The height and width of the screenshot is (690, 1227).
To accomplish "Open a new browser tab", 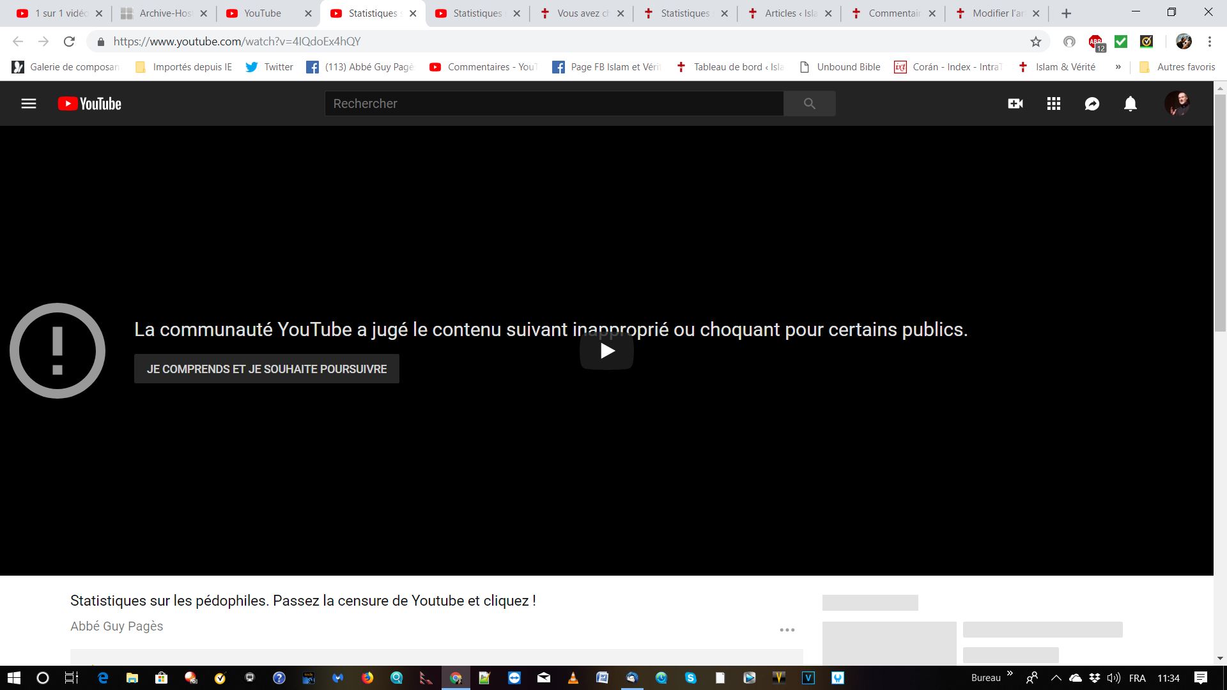I will (1066, 13).
